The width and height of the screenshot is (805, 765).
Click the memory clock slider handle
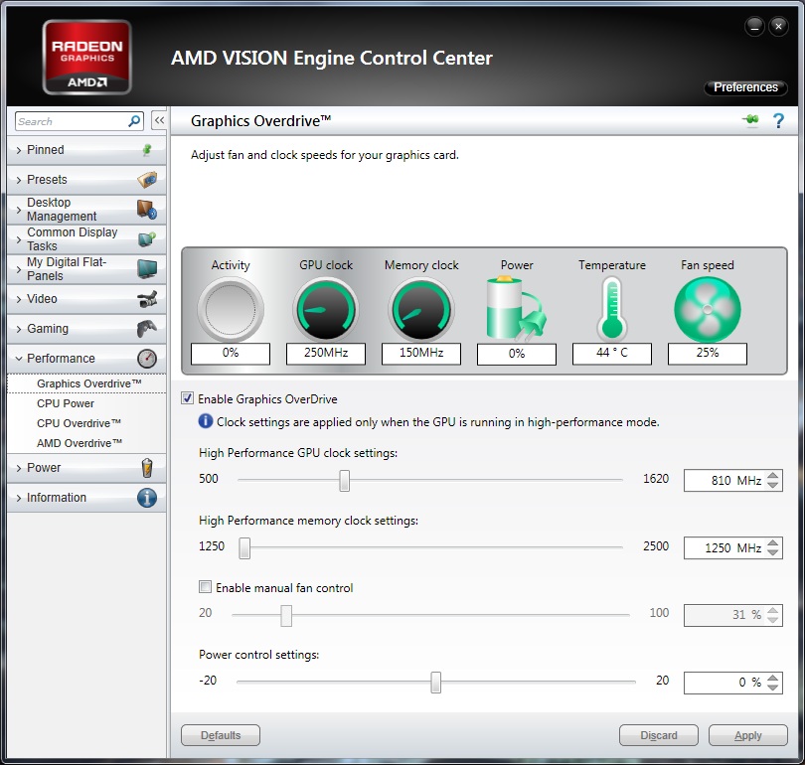[x=244, y=547]
